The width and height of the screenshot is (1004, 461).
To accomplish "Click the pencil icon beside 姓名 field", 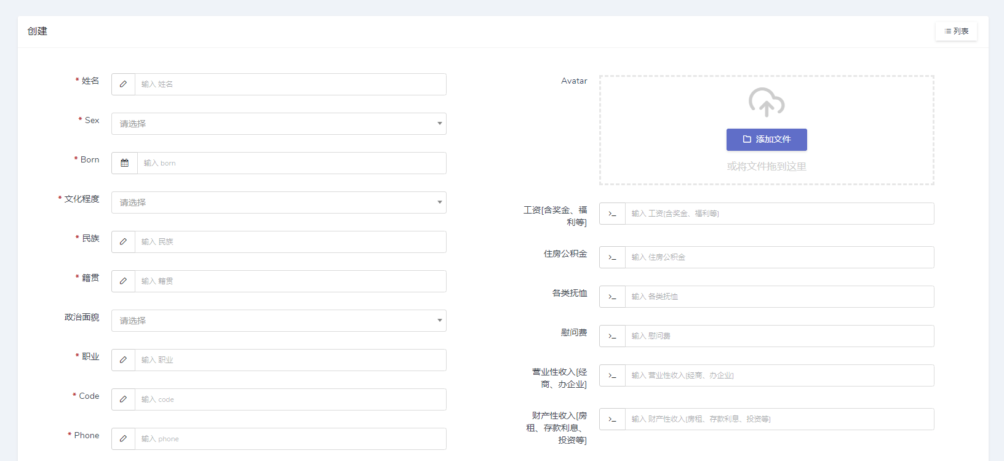I will 123,84.
